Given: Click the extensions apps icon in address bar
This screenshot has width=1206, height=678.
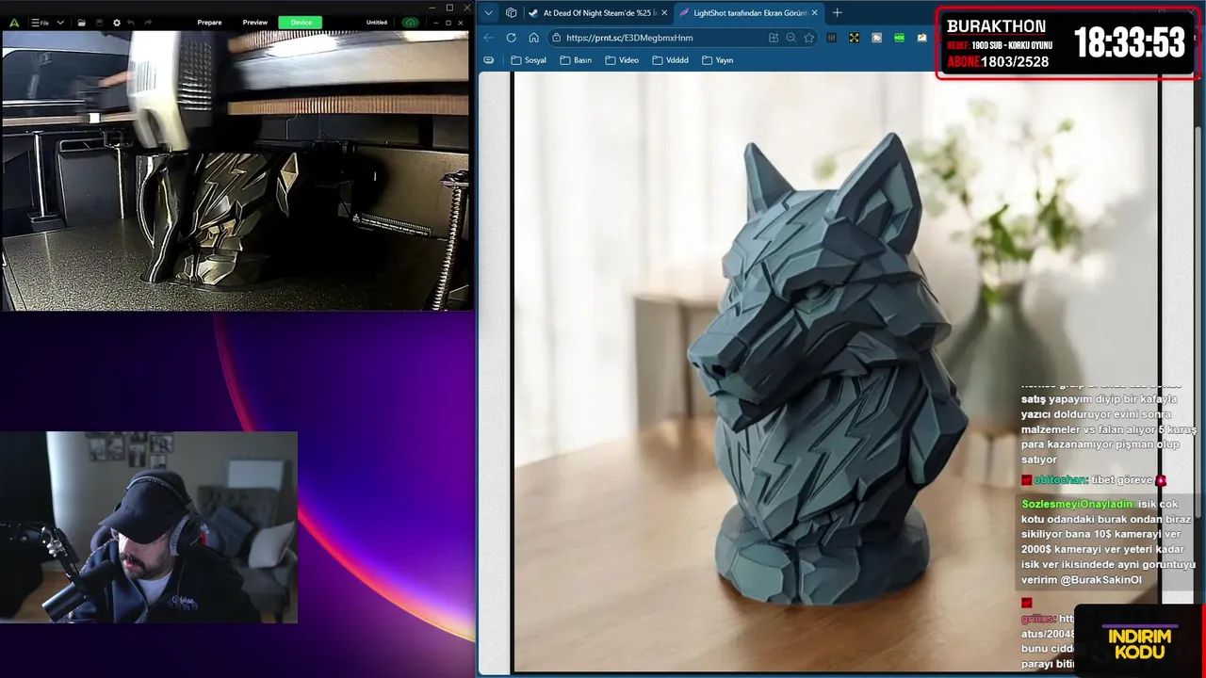Looking at the screenshot, I should click(x=774, y=38).
